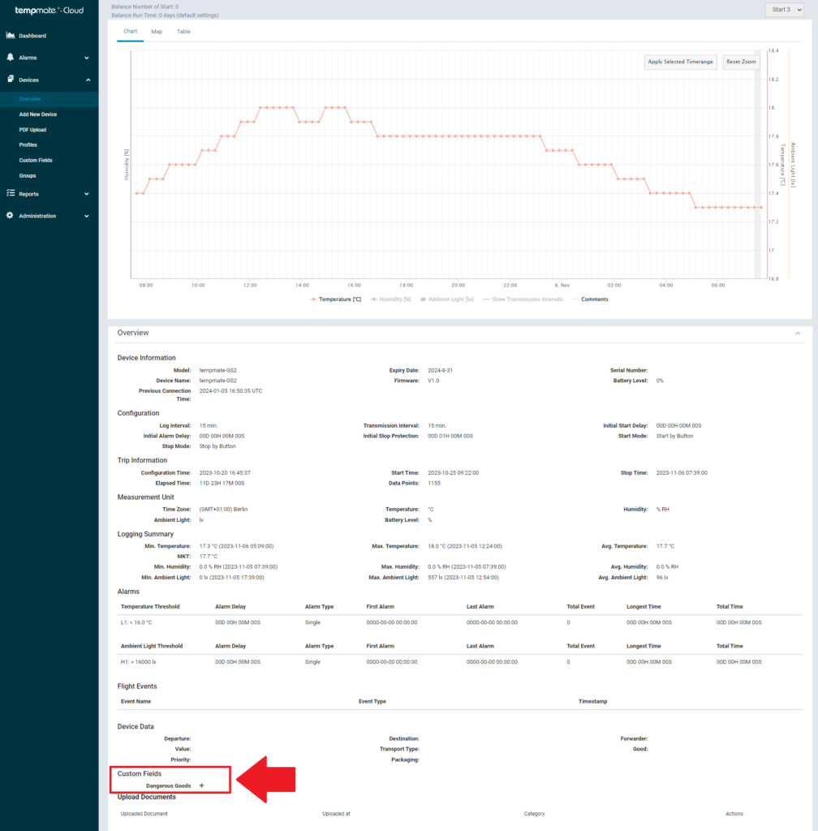This screenshot has width=818, height=831.
Task: Click the Dashboard chart icon in sidebar
Action: click(10, 36)
